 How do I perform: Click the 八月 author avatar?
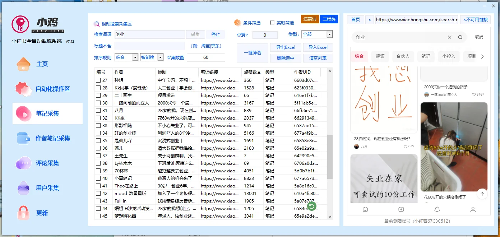point(356,146)
